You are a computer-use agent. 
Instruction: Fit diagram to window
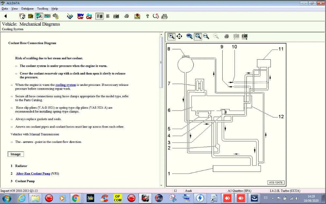click(x=198, y=36)
